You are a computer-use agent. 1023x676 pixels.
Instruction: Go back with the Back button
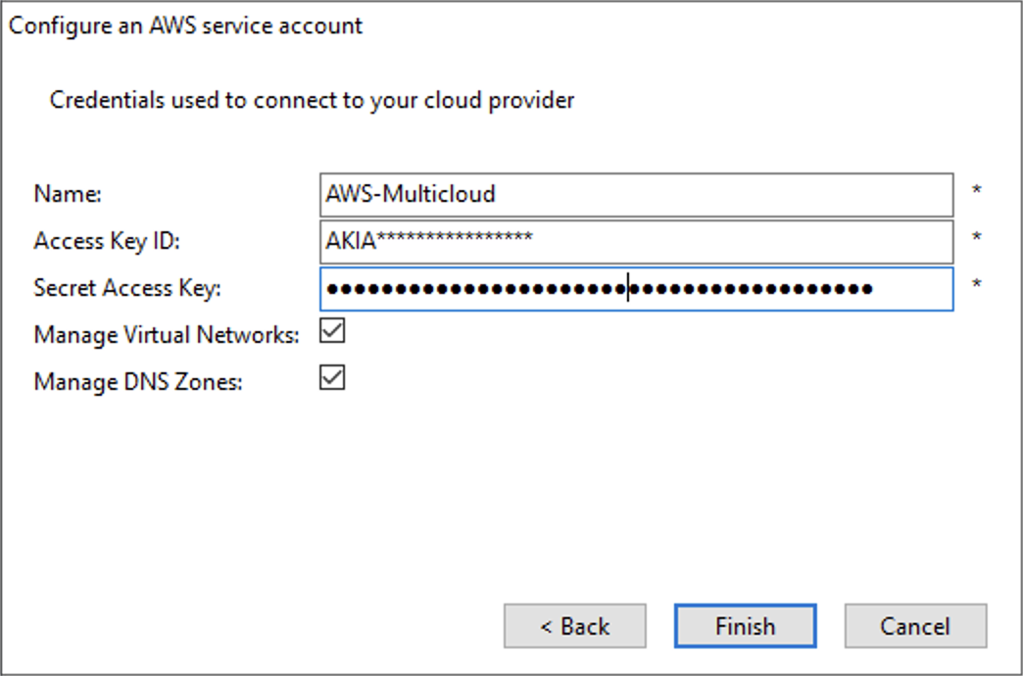click(575, 626)
